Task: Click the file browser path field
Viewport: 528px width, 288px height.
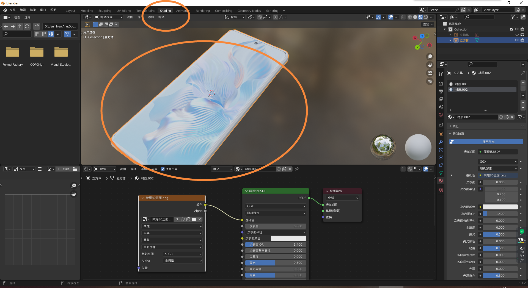Action: click(60, 26)
